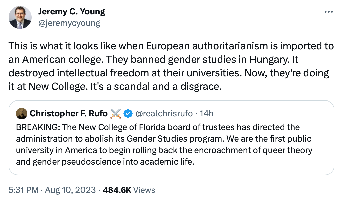Click Christopher F. Rufo's small avatar
Screen dimensions: 343x202
tap(21, 114)
